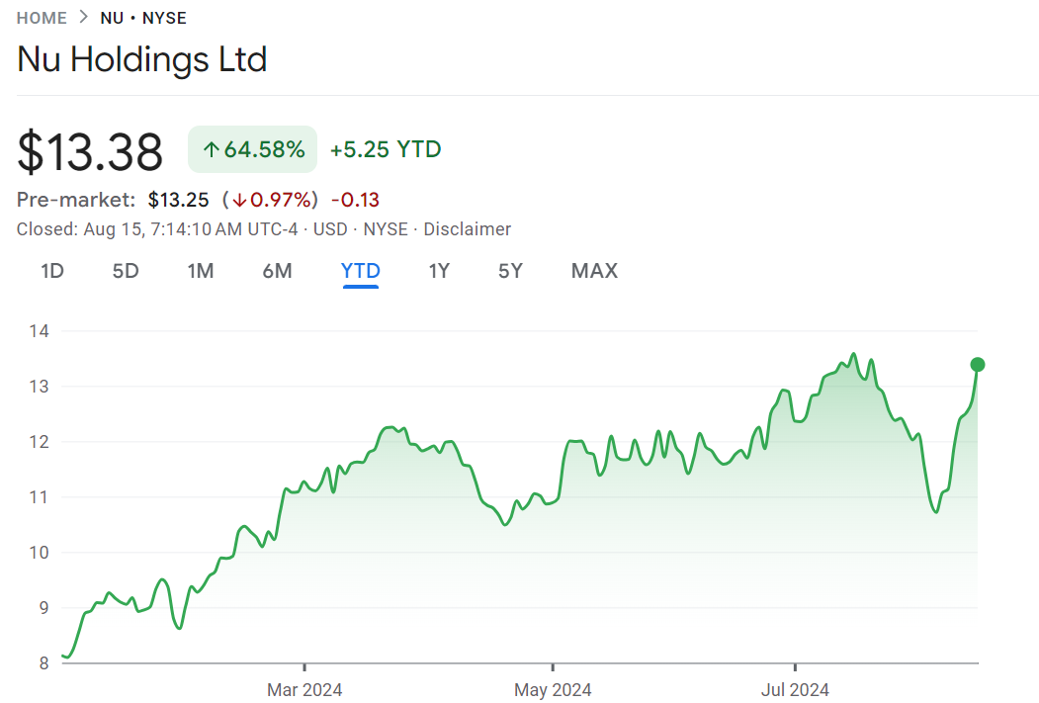The image size is (1039, 703).
Task: Go to the HOME breadcrumb link
Action: click(x=42, y=18)
